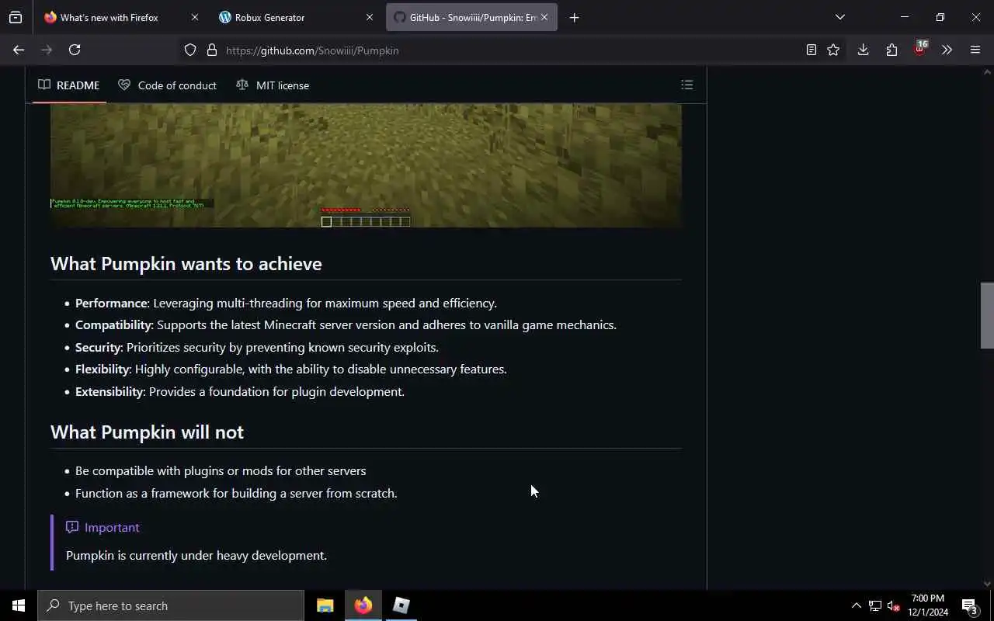Screen dimensions: 994x621
Task: Click 'Function as a framework' bullet line
Action: tap(236, 493)
